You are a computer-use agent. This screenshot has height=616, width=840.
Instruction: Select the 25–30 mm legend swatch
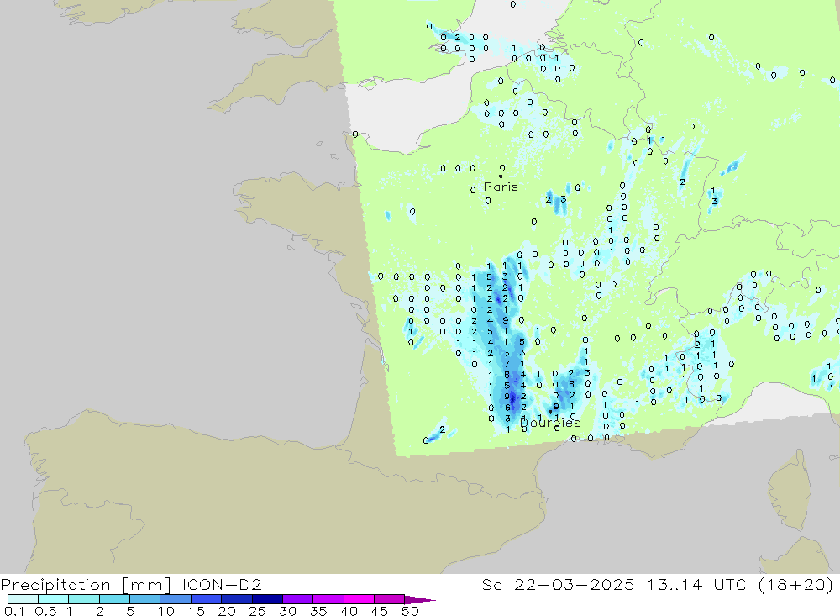(x=267, y=599)
